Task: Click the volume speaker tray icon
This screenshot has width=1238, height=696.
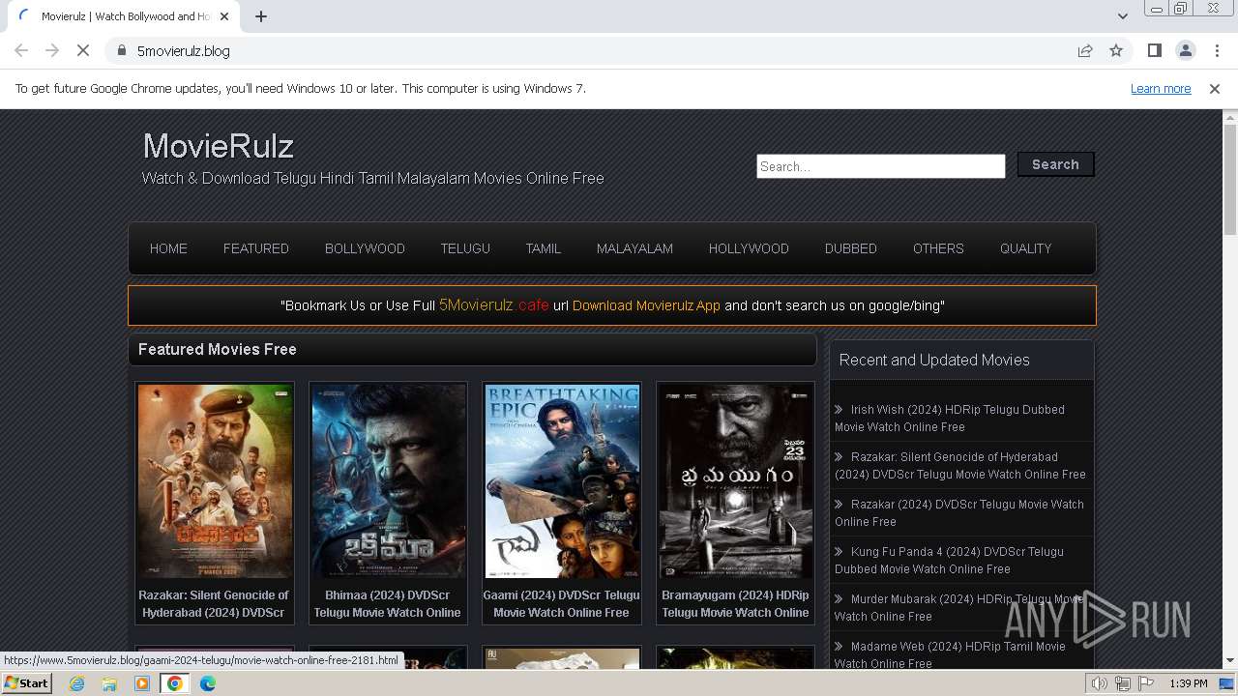Action: pos(1100,683)
